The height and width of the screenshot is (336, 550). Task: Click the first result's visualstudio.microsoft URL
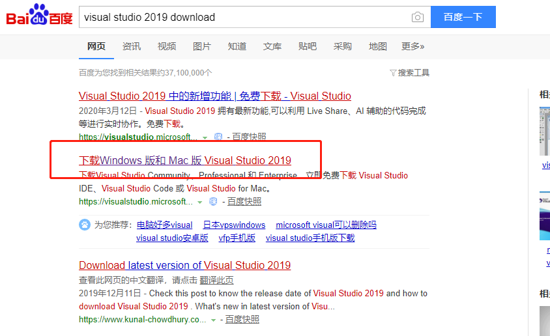click(138, 137)
